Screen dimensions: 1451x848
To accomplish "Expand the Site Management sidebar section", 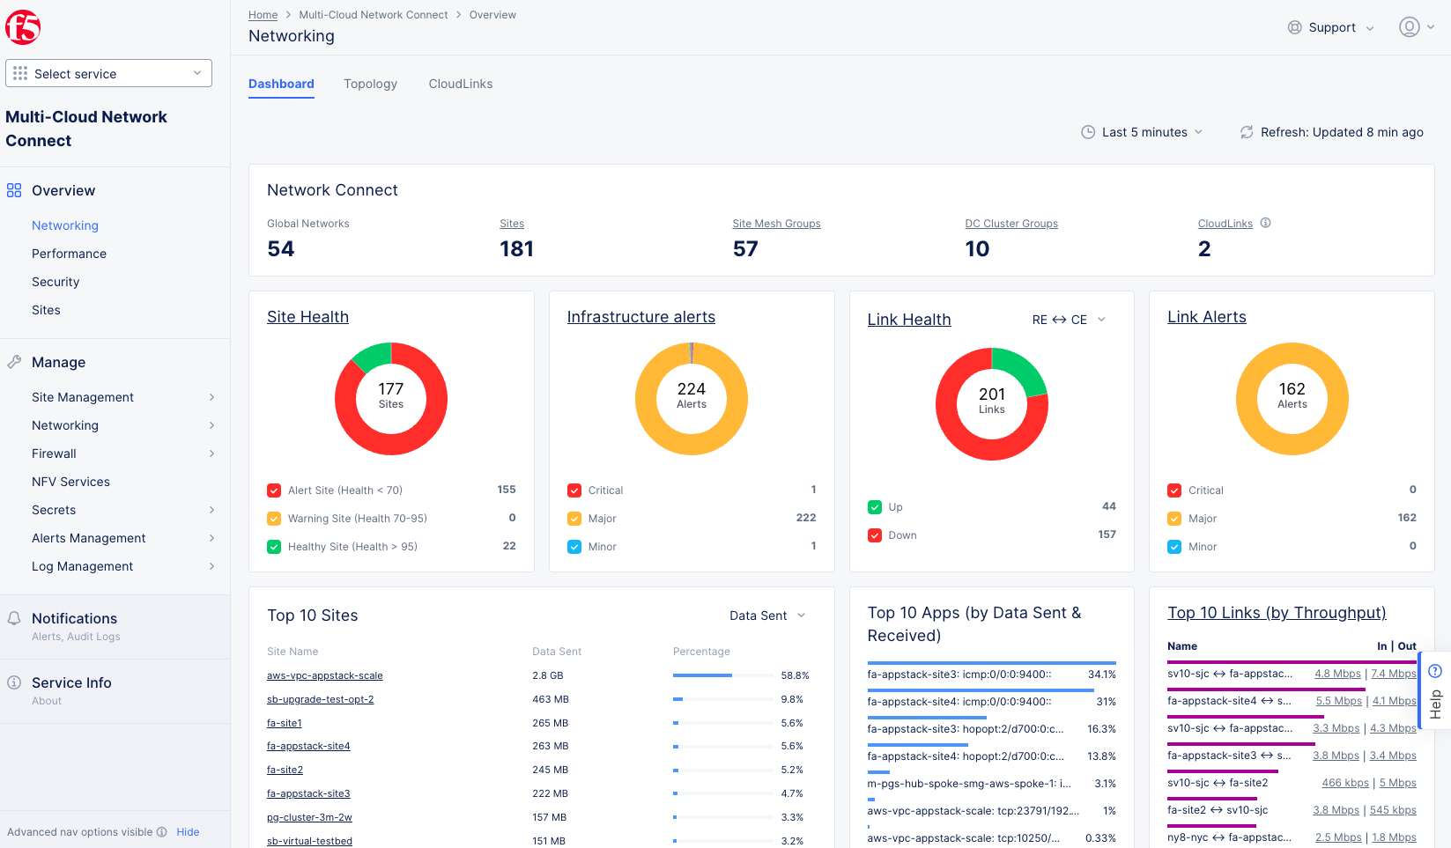I will pyautogui.click(x=82, y=397).
